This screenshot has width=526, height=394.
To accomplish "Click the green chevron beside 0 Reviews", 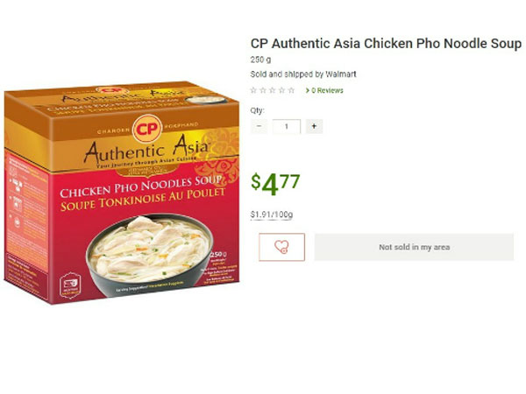I will [308, 90].
